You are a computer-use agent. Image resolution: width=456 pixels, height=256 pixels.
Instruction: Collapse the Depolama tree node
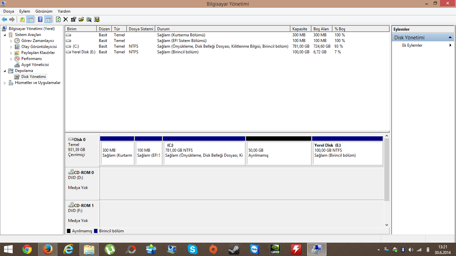click(5, 71)
